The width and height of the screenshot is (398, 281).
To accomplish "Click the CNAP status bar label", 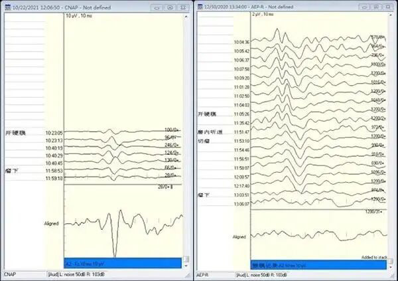I will coord(11,274).
